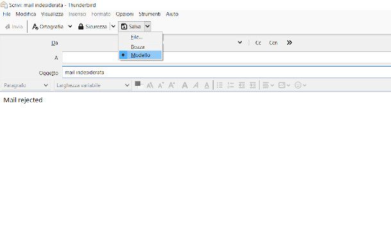Click the Salva save button
Viewport: 391px width, 248px height.
pyautogui.click(x=131, y=26)
